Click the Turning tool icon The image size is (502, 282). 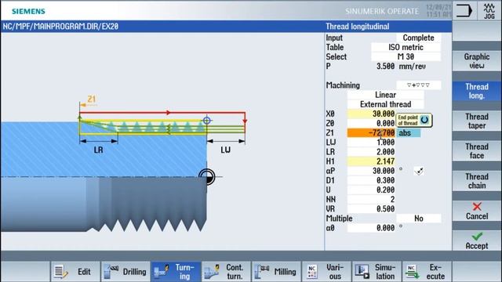161,272
